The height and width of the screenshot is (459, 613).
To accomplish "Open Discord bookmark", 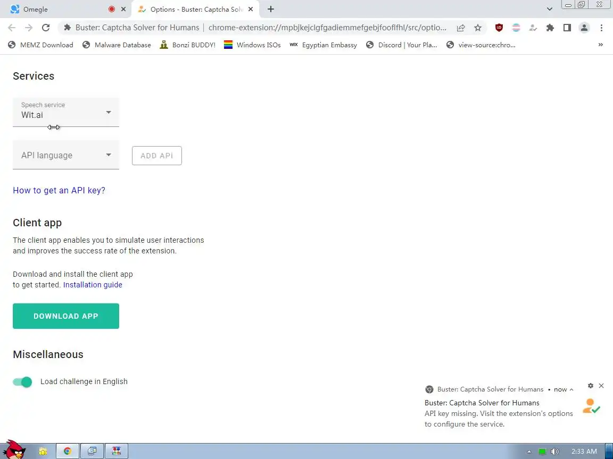I will [x=402, y=45].
